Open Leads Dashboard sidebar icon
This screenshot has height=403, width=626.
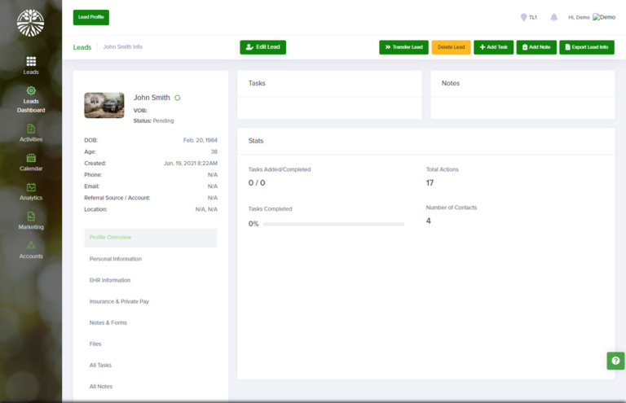pos(31,91)
